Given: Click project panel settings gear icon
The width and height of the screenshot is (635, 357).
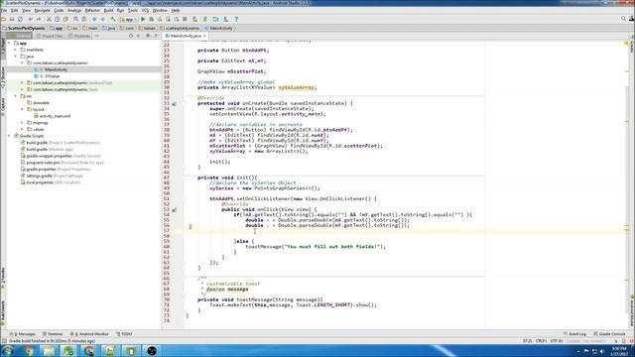Looking at the screenshot, I should (148, 36).
